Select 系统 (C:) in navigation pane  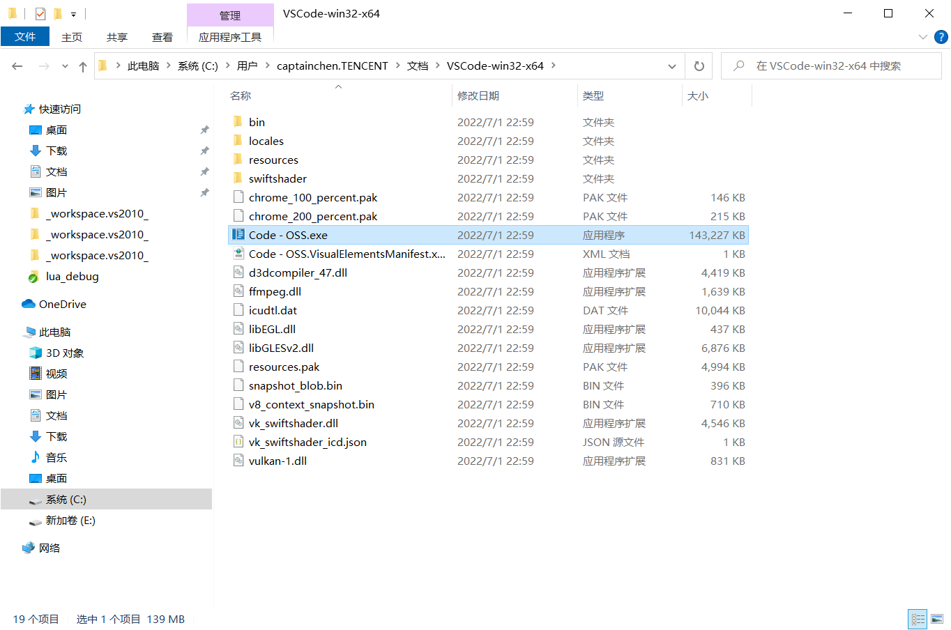106,500
